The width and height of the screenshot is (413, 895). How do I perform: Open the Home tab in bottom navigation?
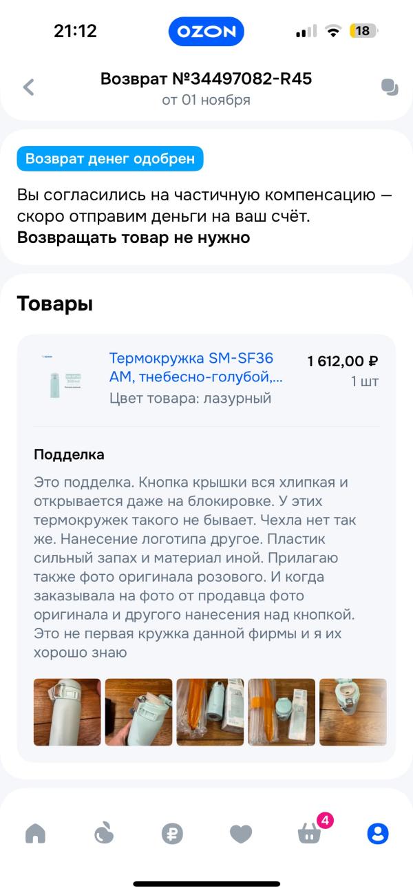tap(36, 834)
